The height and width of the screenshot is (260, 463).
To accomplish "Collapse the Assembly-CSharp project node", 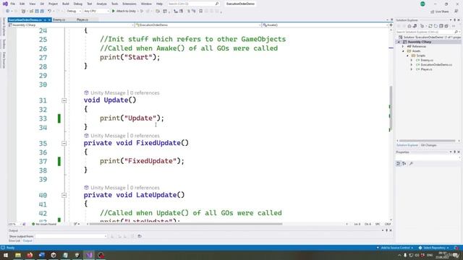I will (x=399, y=42).
